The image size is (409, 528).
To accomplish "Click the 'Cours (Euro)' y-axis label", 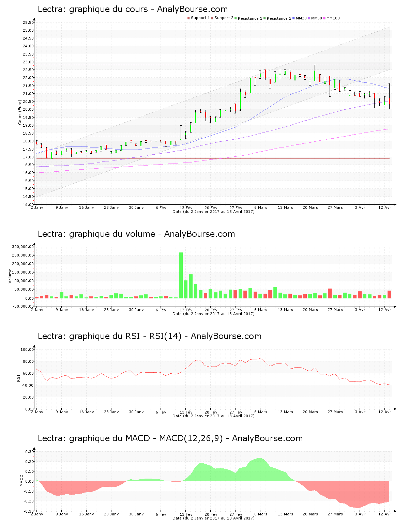I will coord(20,112).
